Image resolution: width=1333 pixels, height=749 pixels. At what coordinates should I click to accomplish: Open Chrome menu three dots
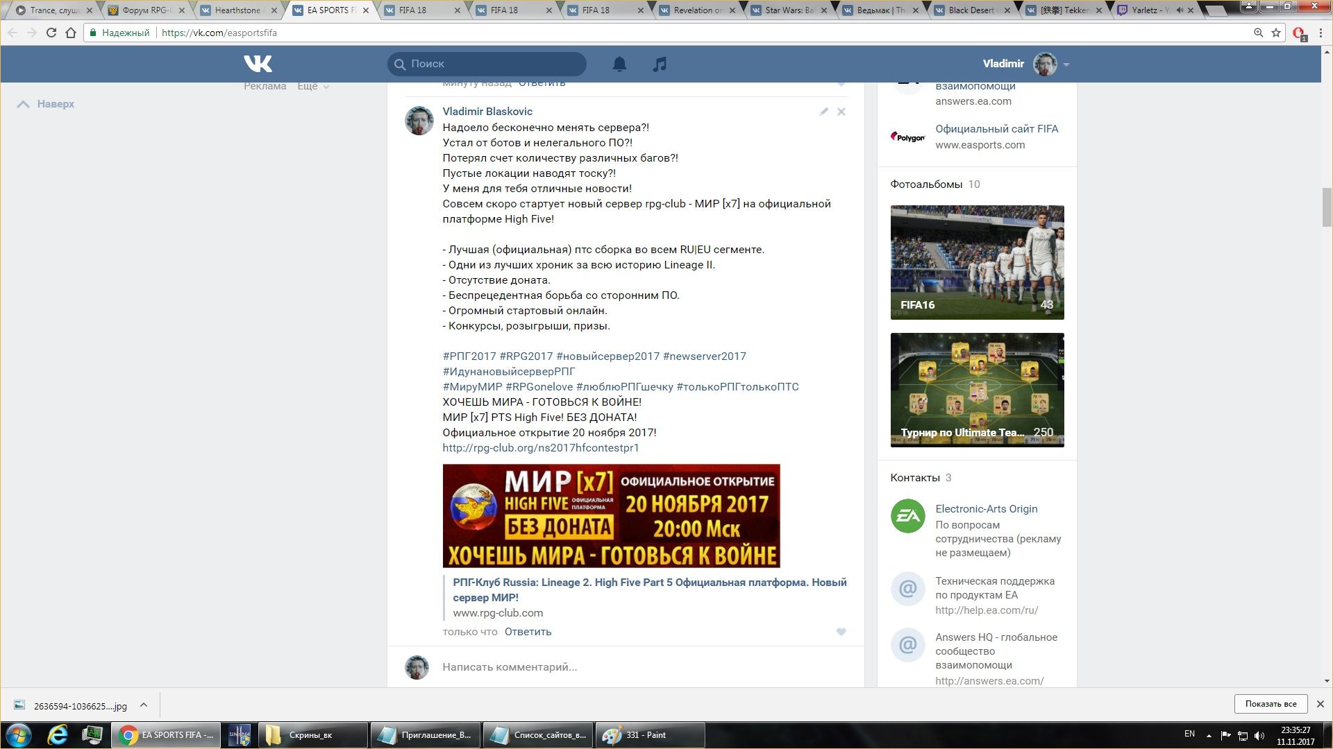click(x=1319, y=33)
